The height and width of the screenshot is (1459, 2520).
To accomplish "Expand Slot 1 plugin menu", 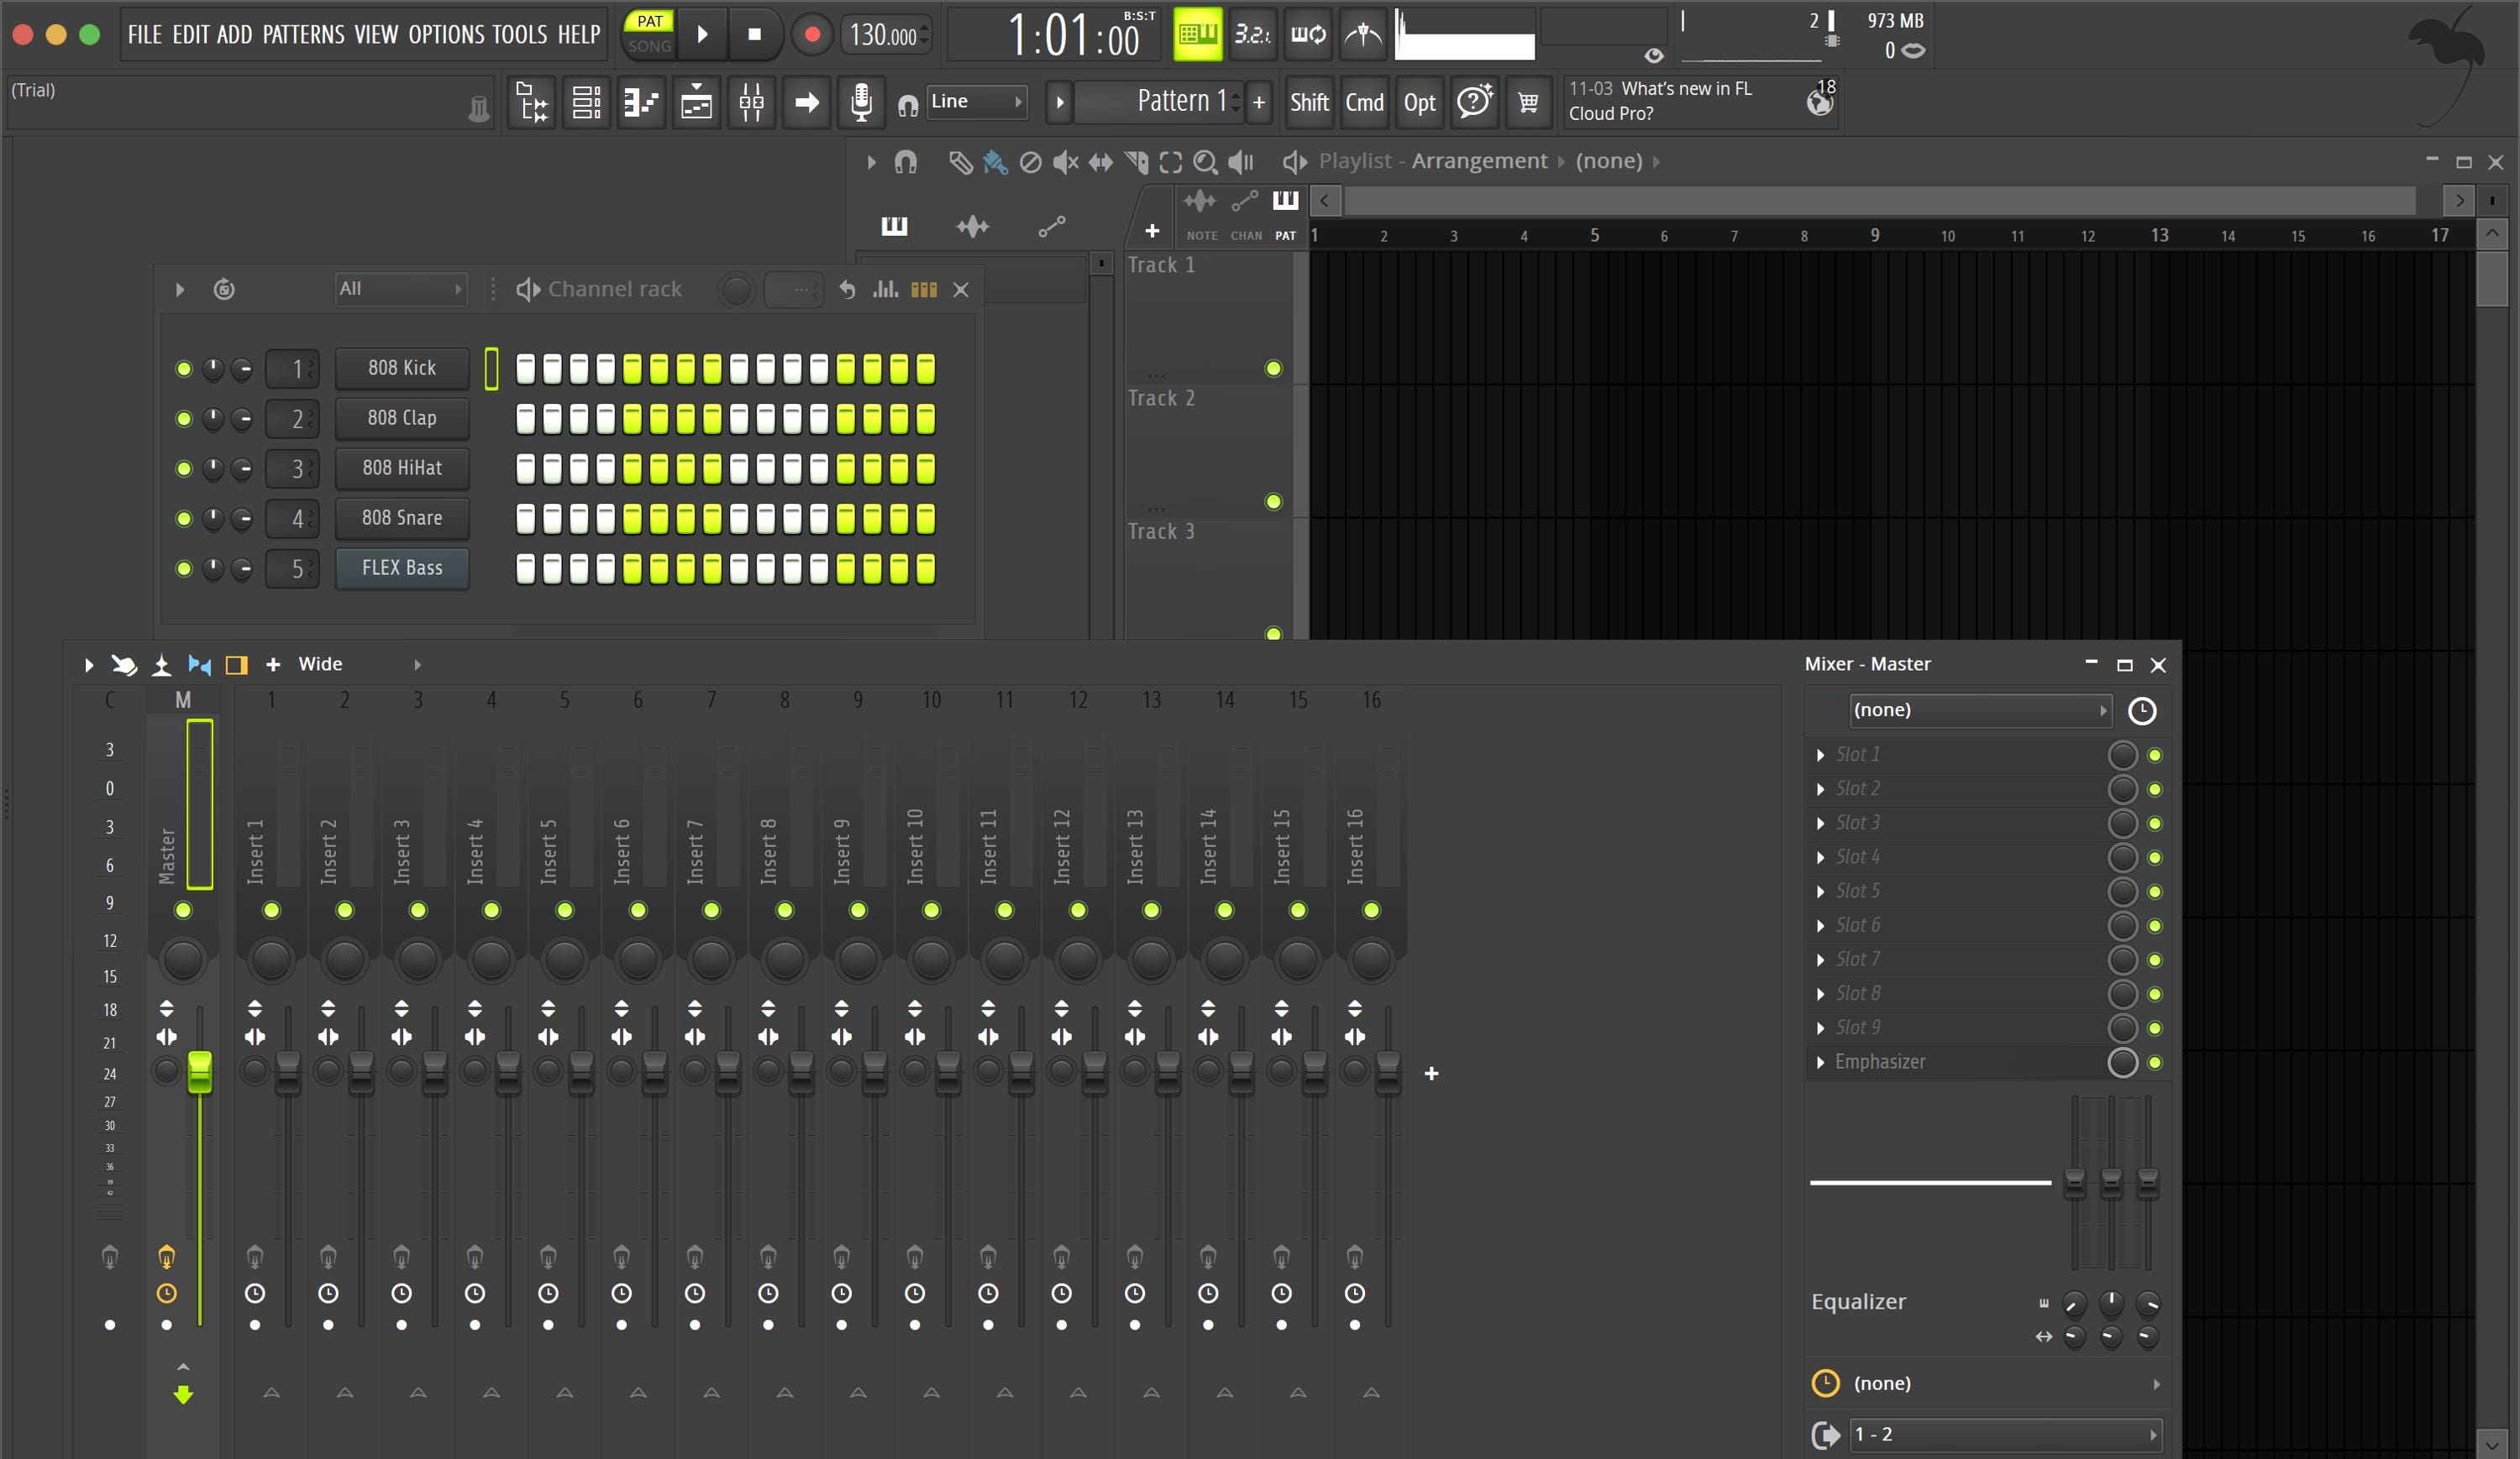I will pos(1820,756).
